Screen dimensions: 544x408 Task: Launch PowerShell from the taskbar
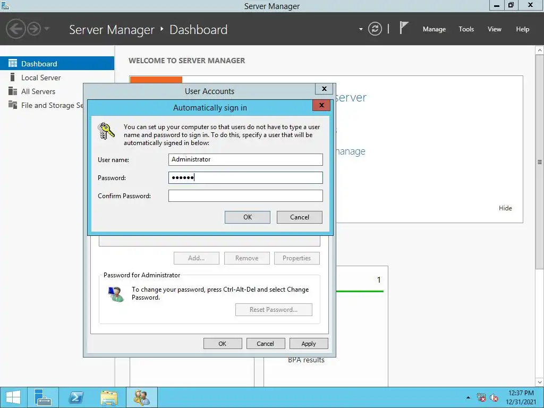click(x=75, y=397)
